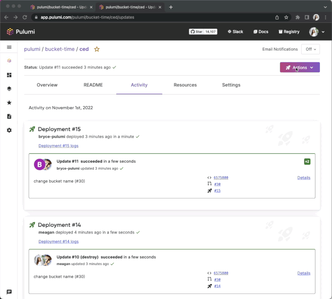332x299 pixels.
Task: Star the ced stack with outline star
Action: 97,49
